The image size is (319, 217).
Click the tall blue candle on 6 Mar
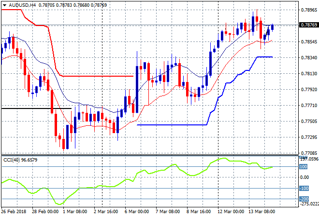click(137, 89)
